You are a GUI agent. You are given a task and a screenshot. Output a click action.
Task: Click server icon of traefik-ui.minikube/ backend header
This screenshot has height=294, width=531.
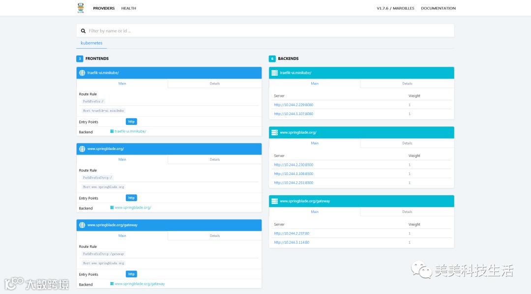pyautogui.click(x=275, y=73)
